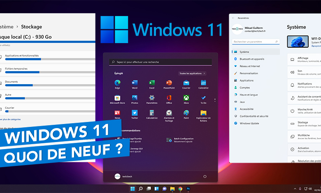Click the volume icon in system tray

(310, 189)
